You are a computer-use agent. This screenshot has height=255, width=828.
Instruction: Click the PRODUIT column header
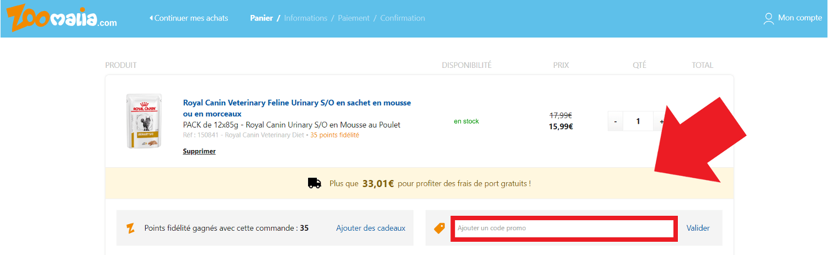(121, 65)
